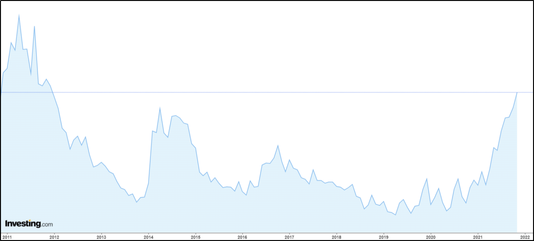Choose the 2018 label on the x-axis

(337, 237)
